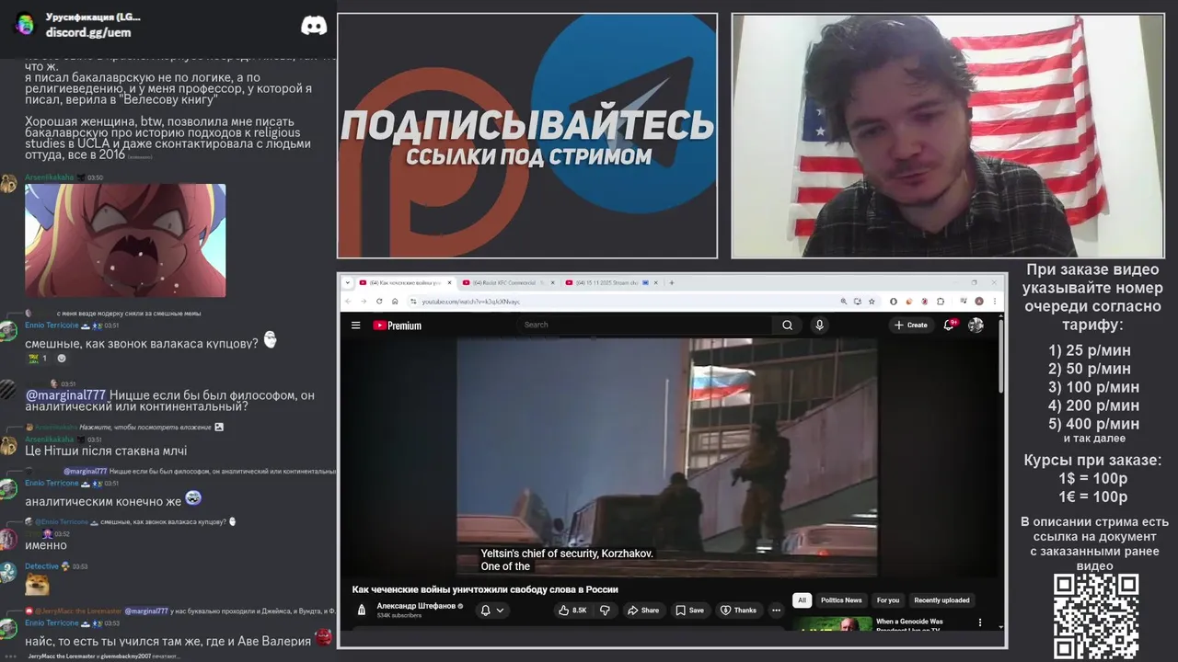Screen dimensions: 1178x662
Task: Start voice search with microphone icon
Action: [x=819, y=325]
